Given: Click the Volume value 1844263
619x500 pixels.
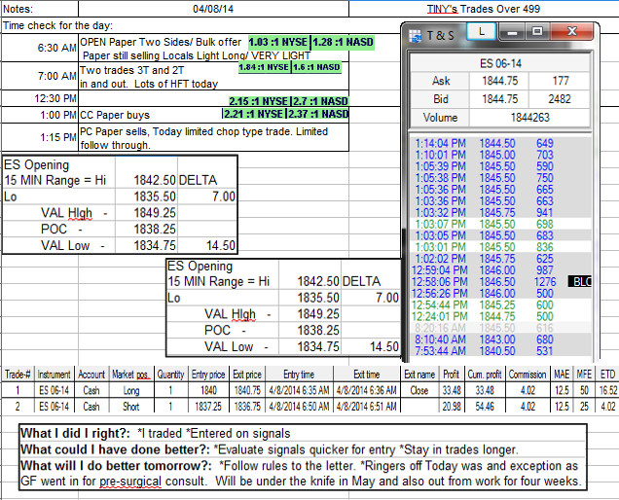Looking at the screenshot, I should click(x=529, y=118).
